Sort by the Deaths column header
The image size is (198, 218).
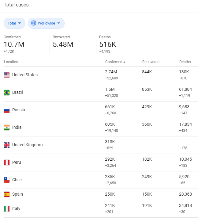[185, 62]
